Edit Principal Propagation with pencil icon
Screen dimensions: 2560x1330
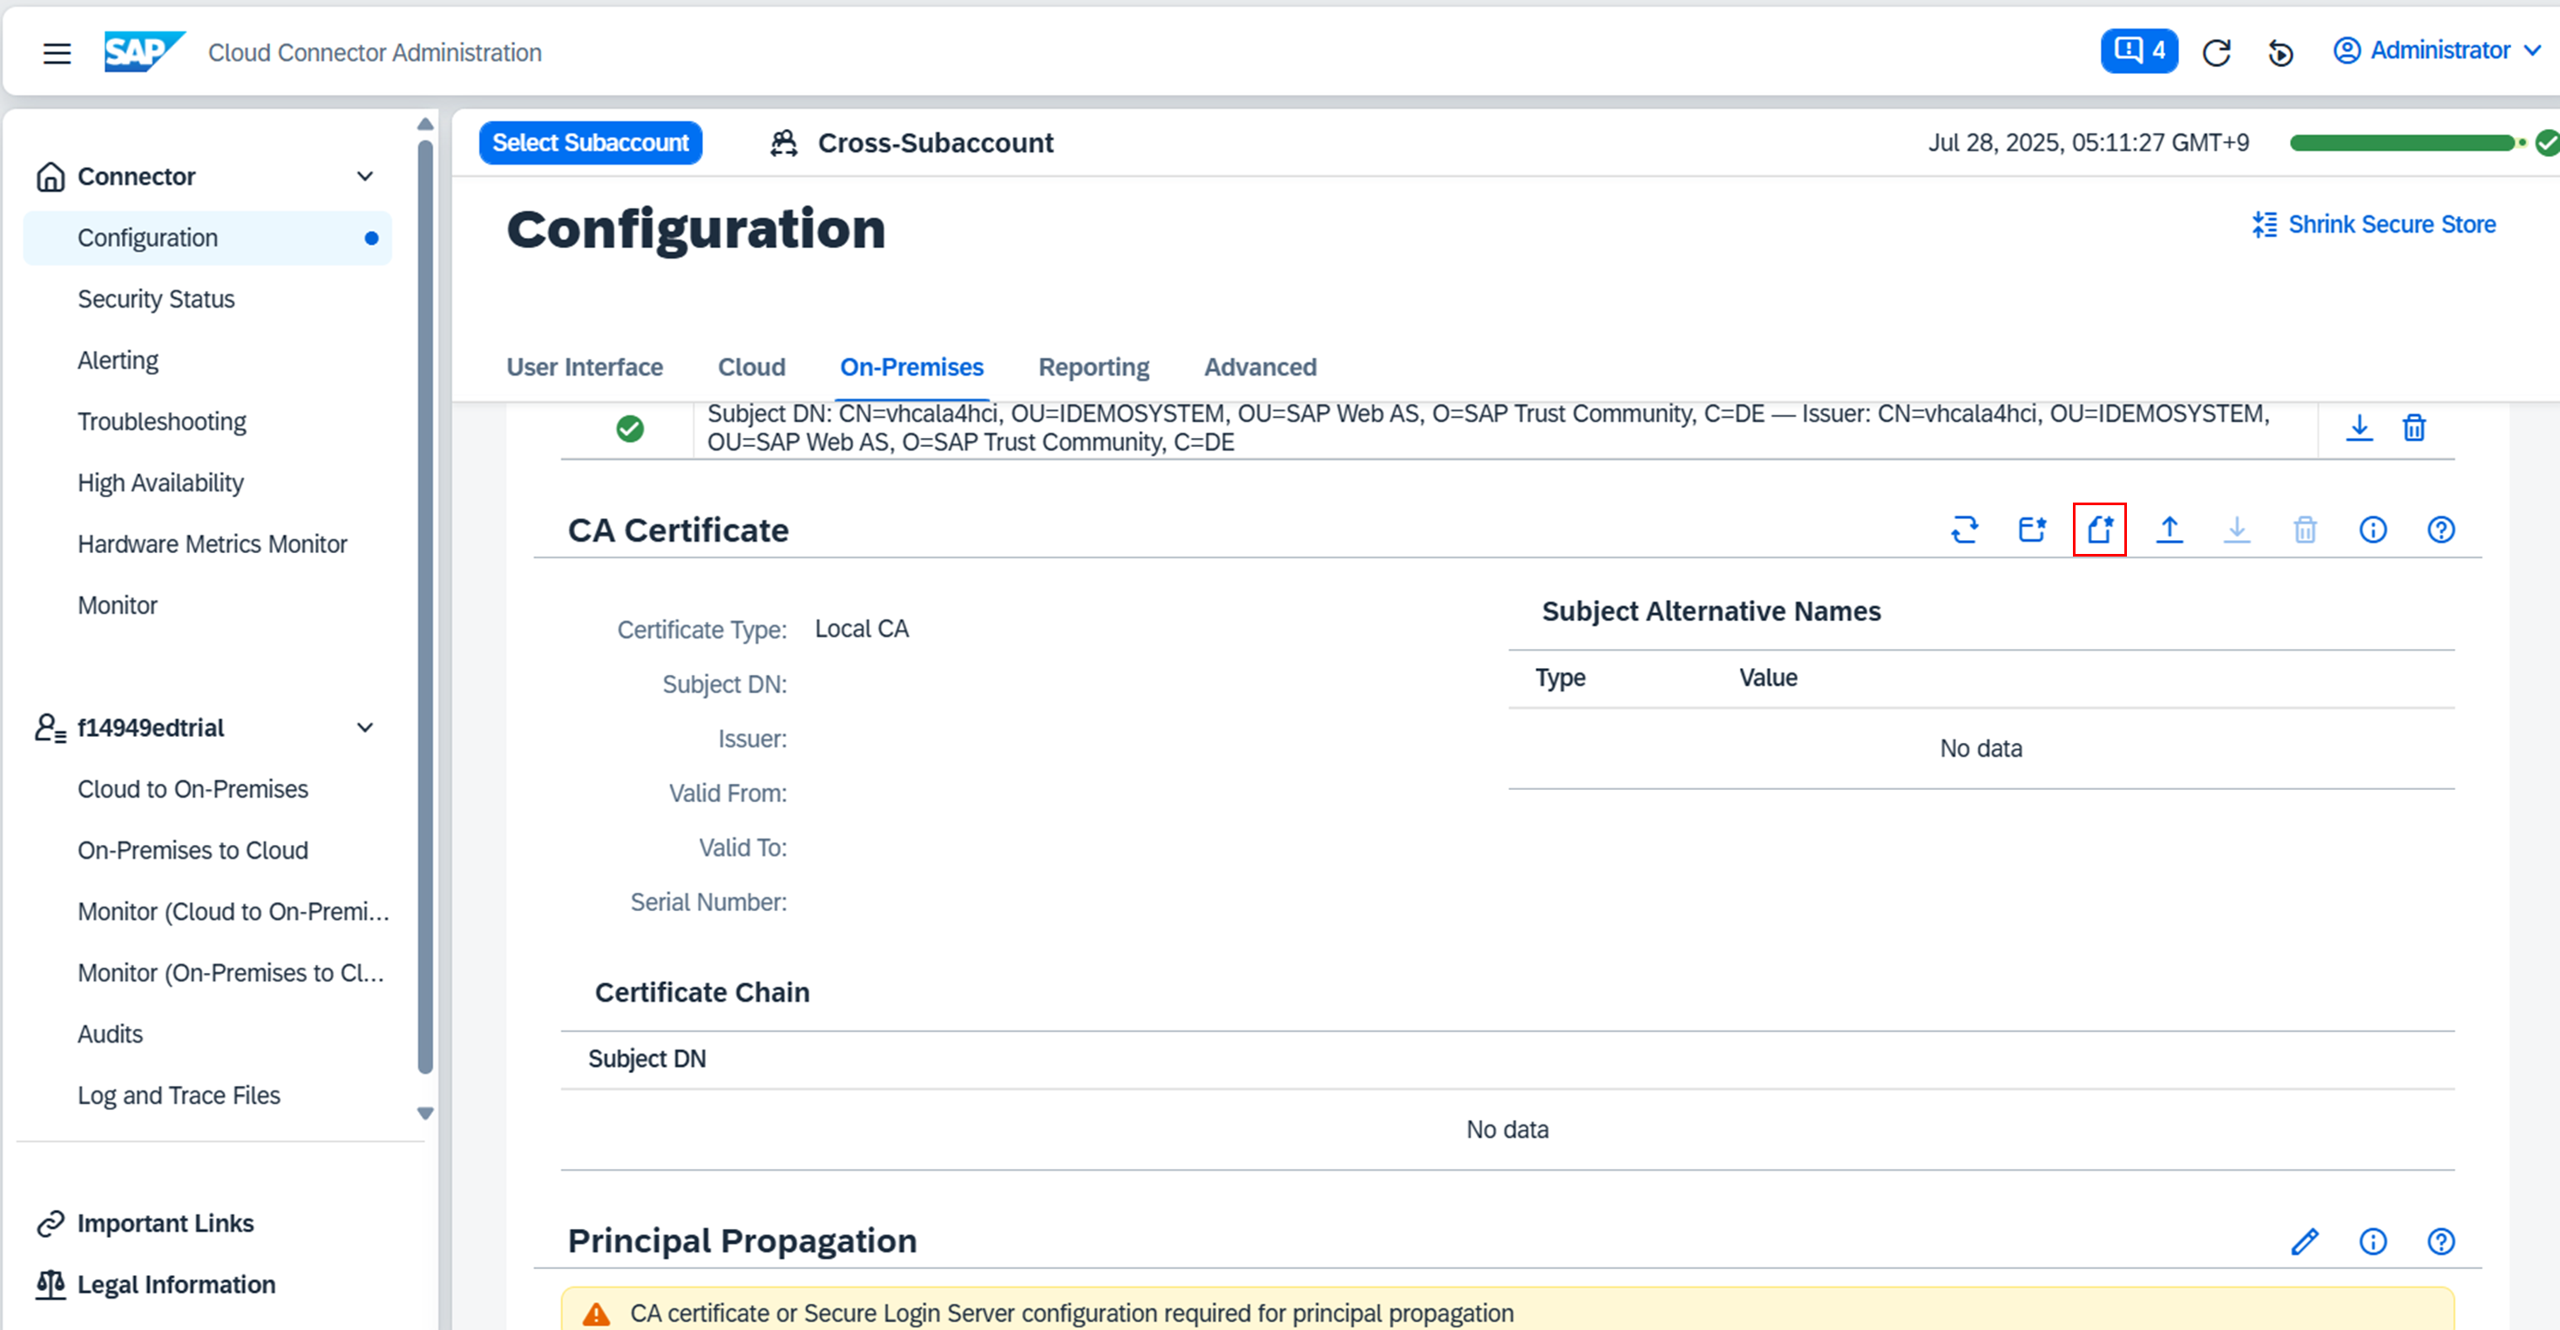[x=2304, y=1240]
